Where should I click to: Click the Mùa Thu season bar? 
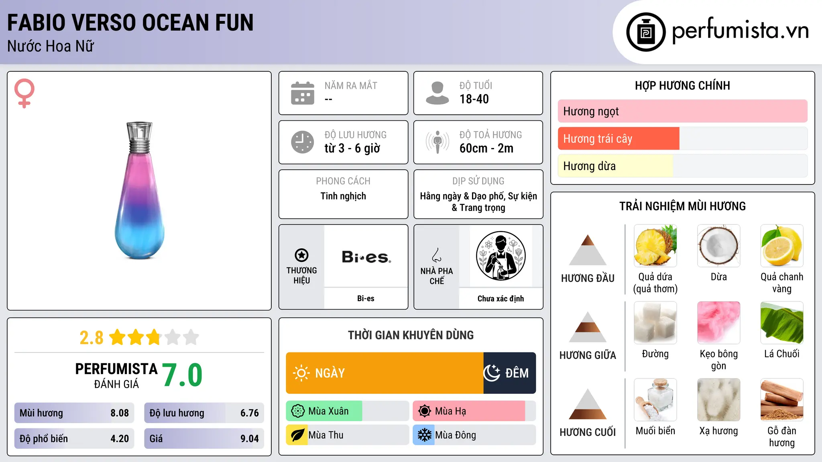click(x=348, y=435)
